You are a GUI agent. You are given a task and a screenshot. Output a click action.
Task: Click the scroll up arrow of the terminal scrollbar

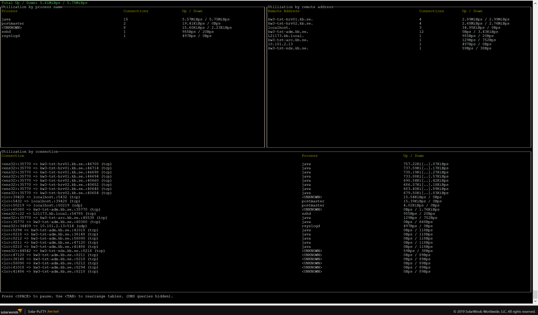(535, 3)
